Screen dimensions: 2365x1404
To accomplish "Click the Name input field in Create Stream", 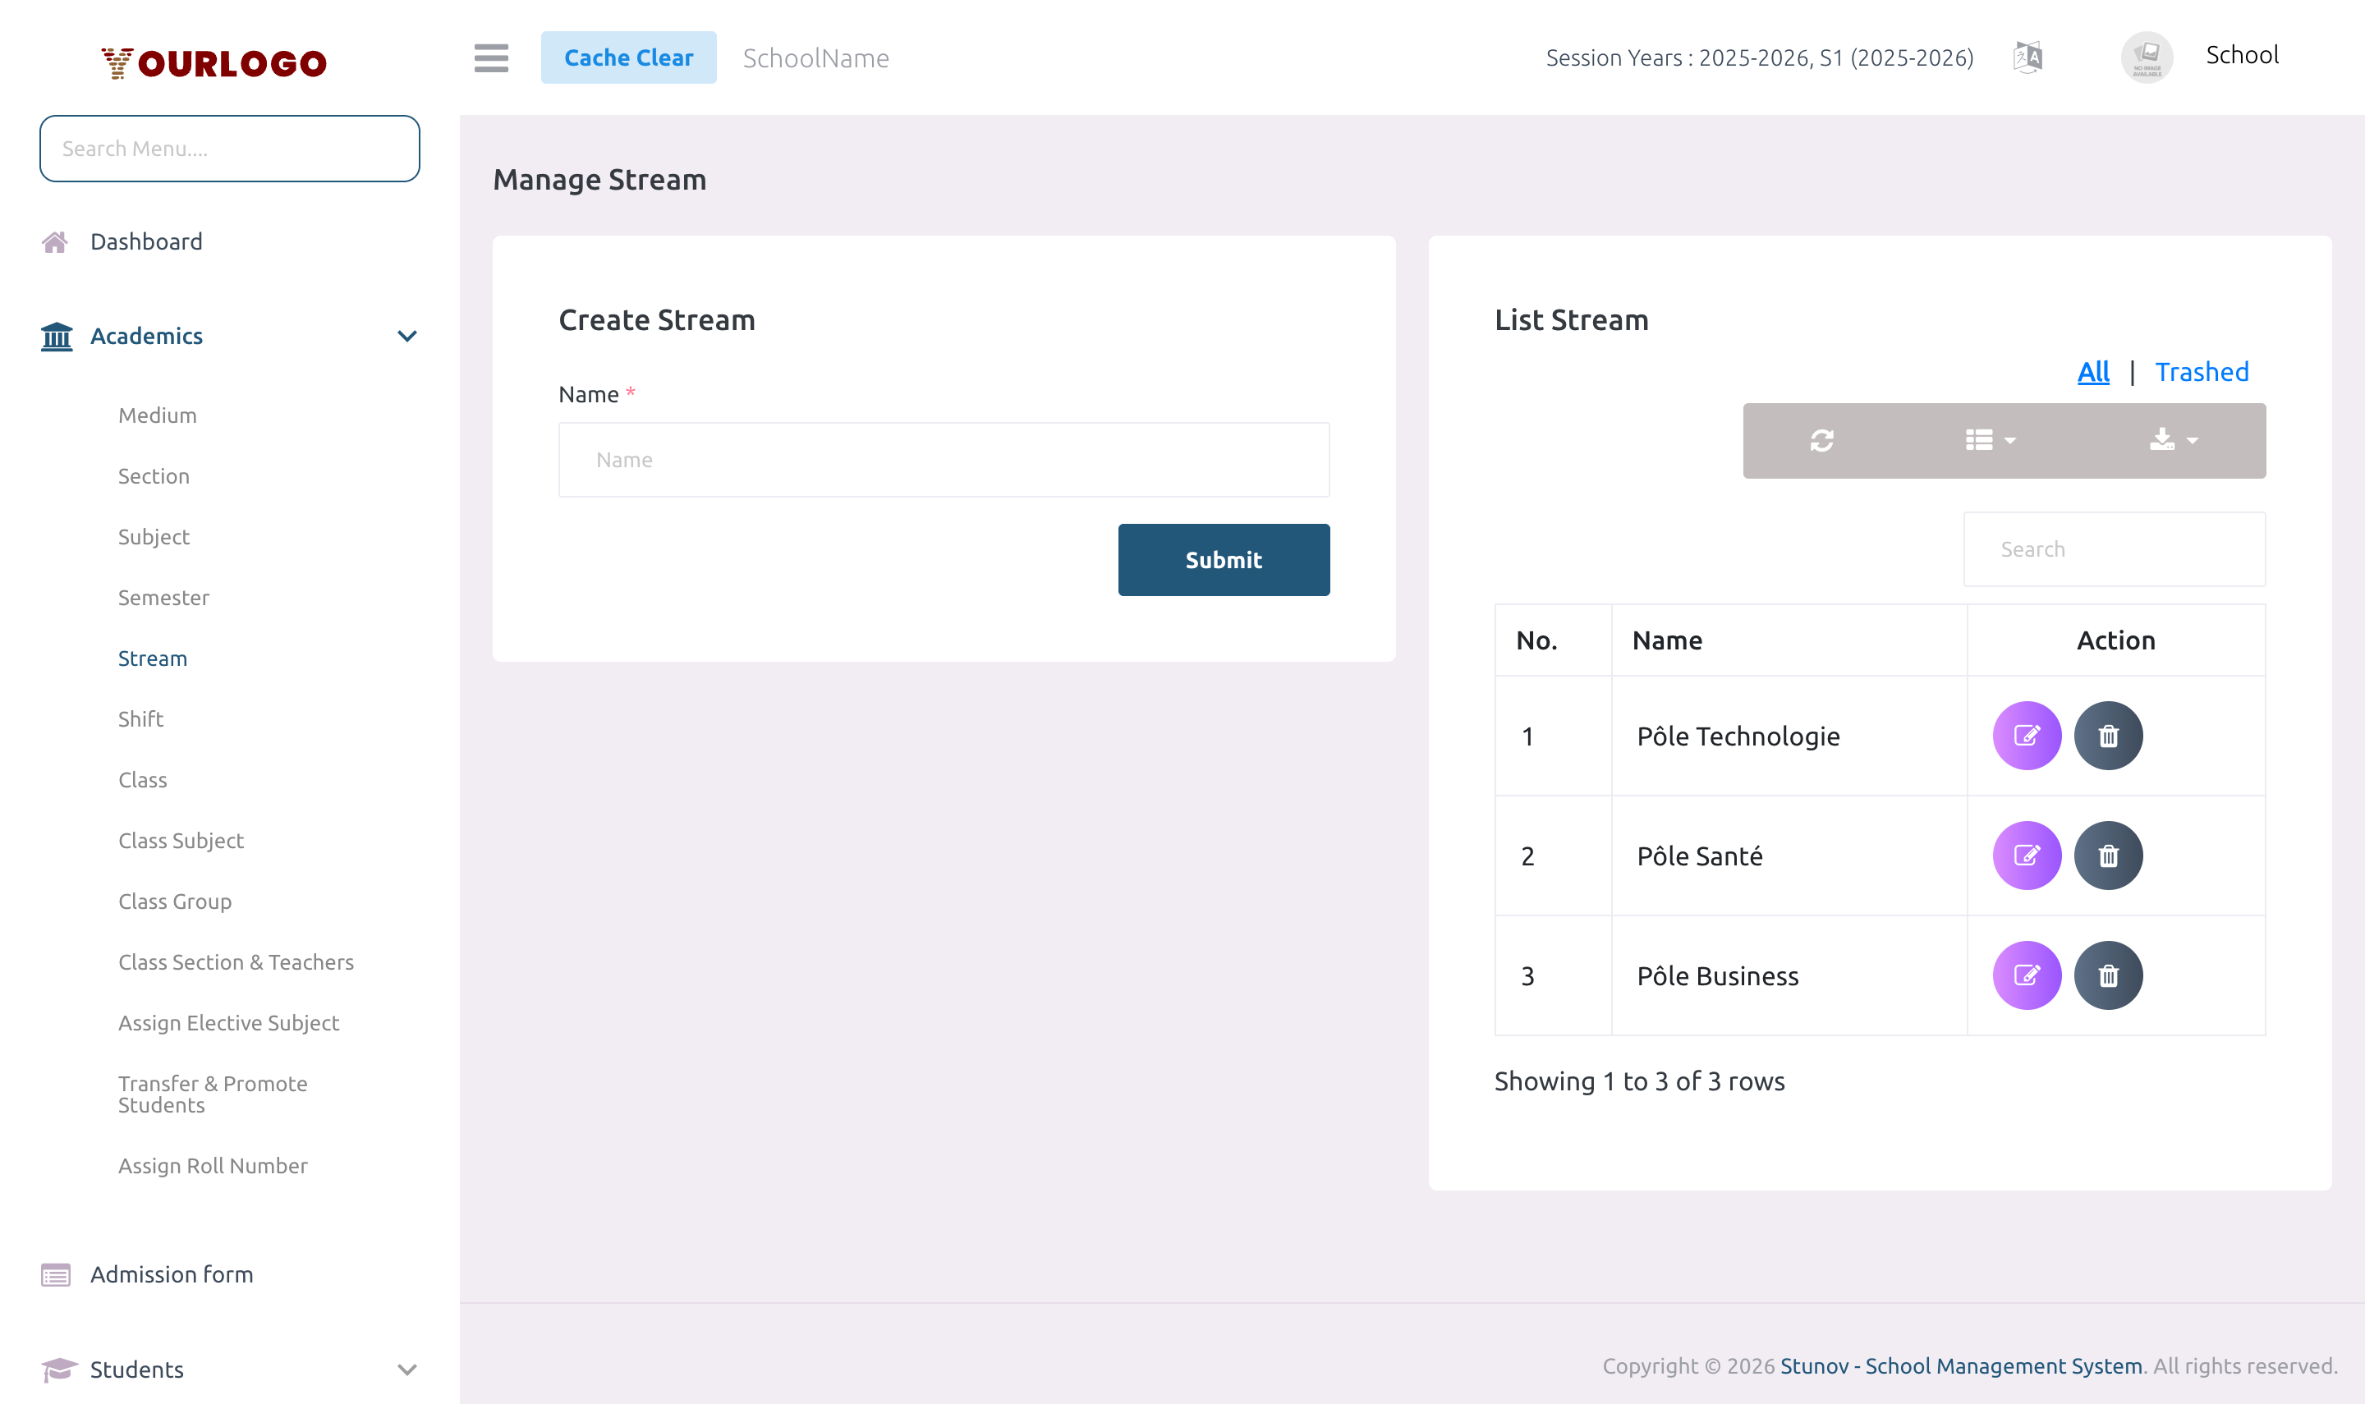I will coord(944,460).
